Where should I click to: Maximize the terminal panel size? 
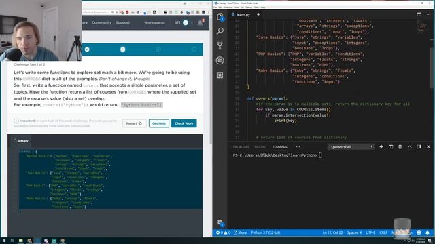tap(409, 146)
